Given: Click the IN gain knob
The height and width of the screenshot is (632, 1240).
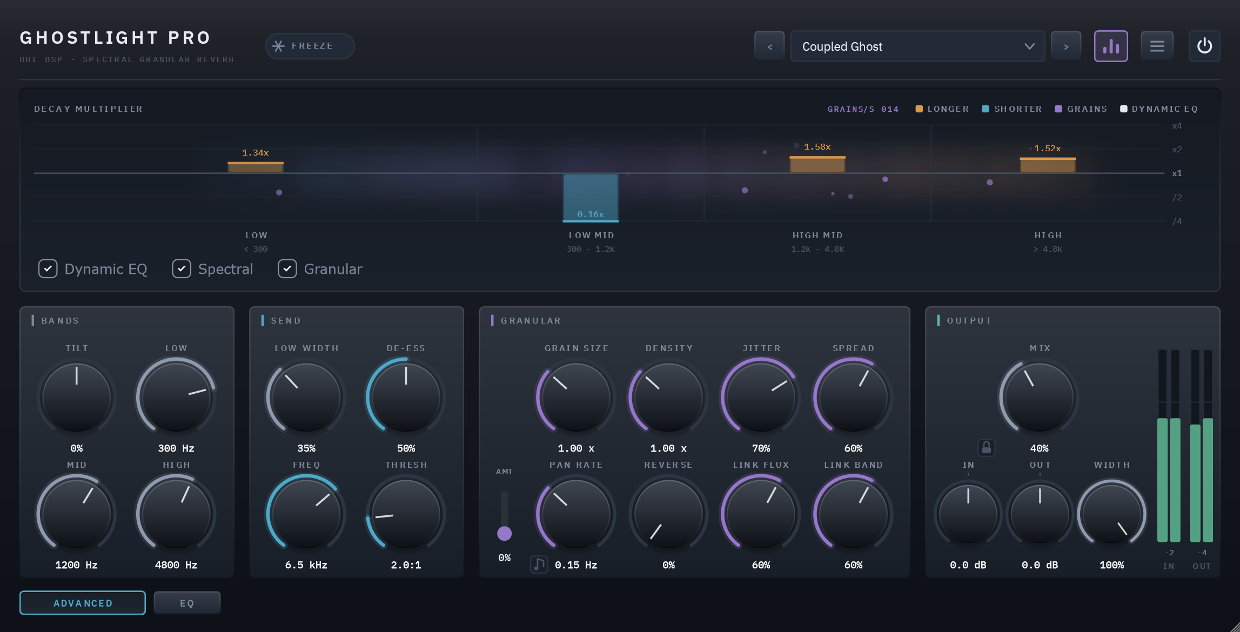Looking at the screenshot, I should pos(968,514).
